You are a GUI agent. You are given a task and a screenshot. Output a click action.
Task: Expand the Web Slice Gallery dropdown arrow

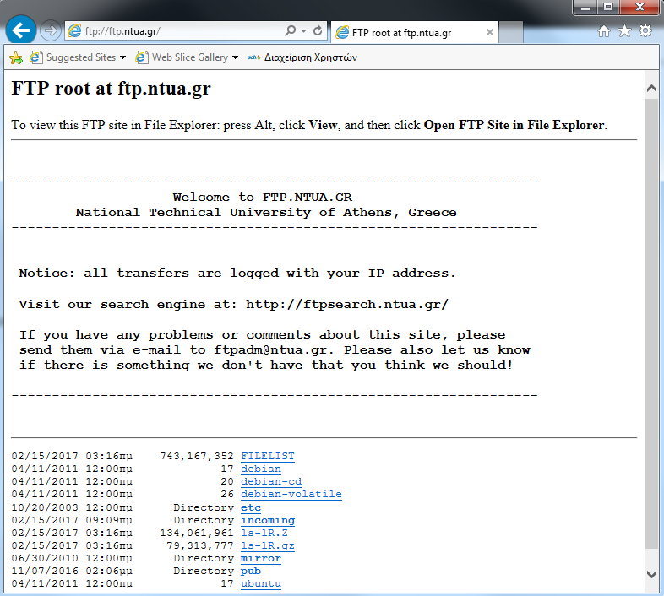[x=235, y=57]
